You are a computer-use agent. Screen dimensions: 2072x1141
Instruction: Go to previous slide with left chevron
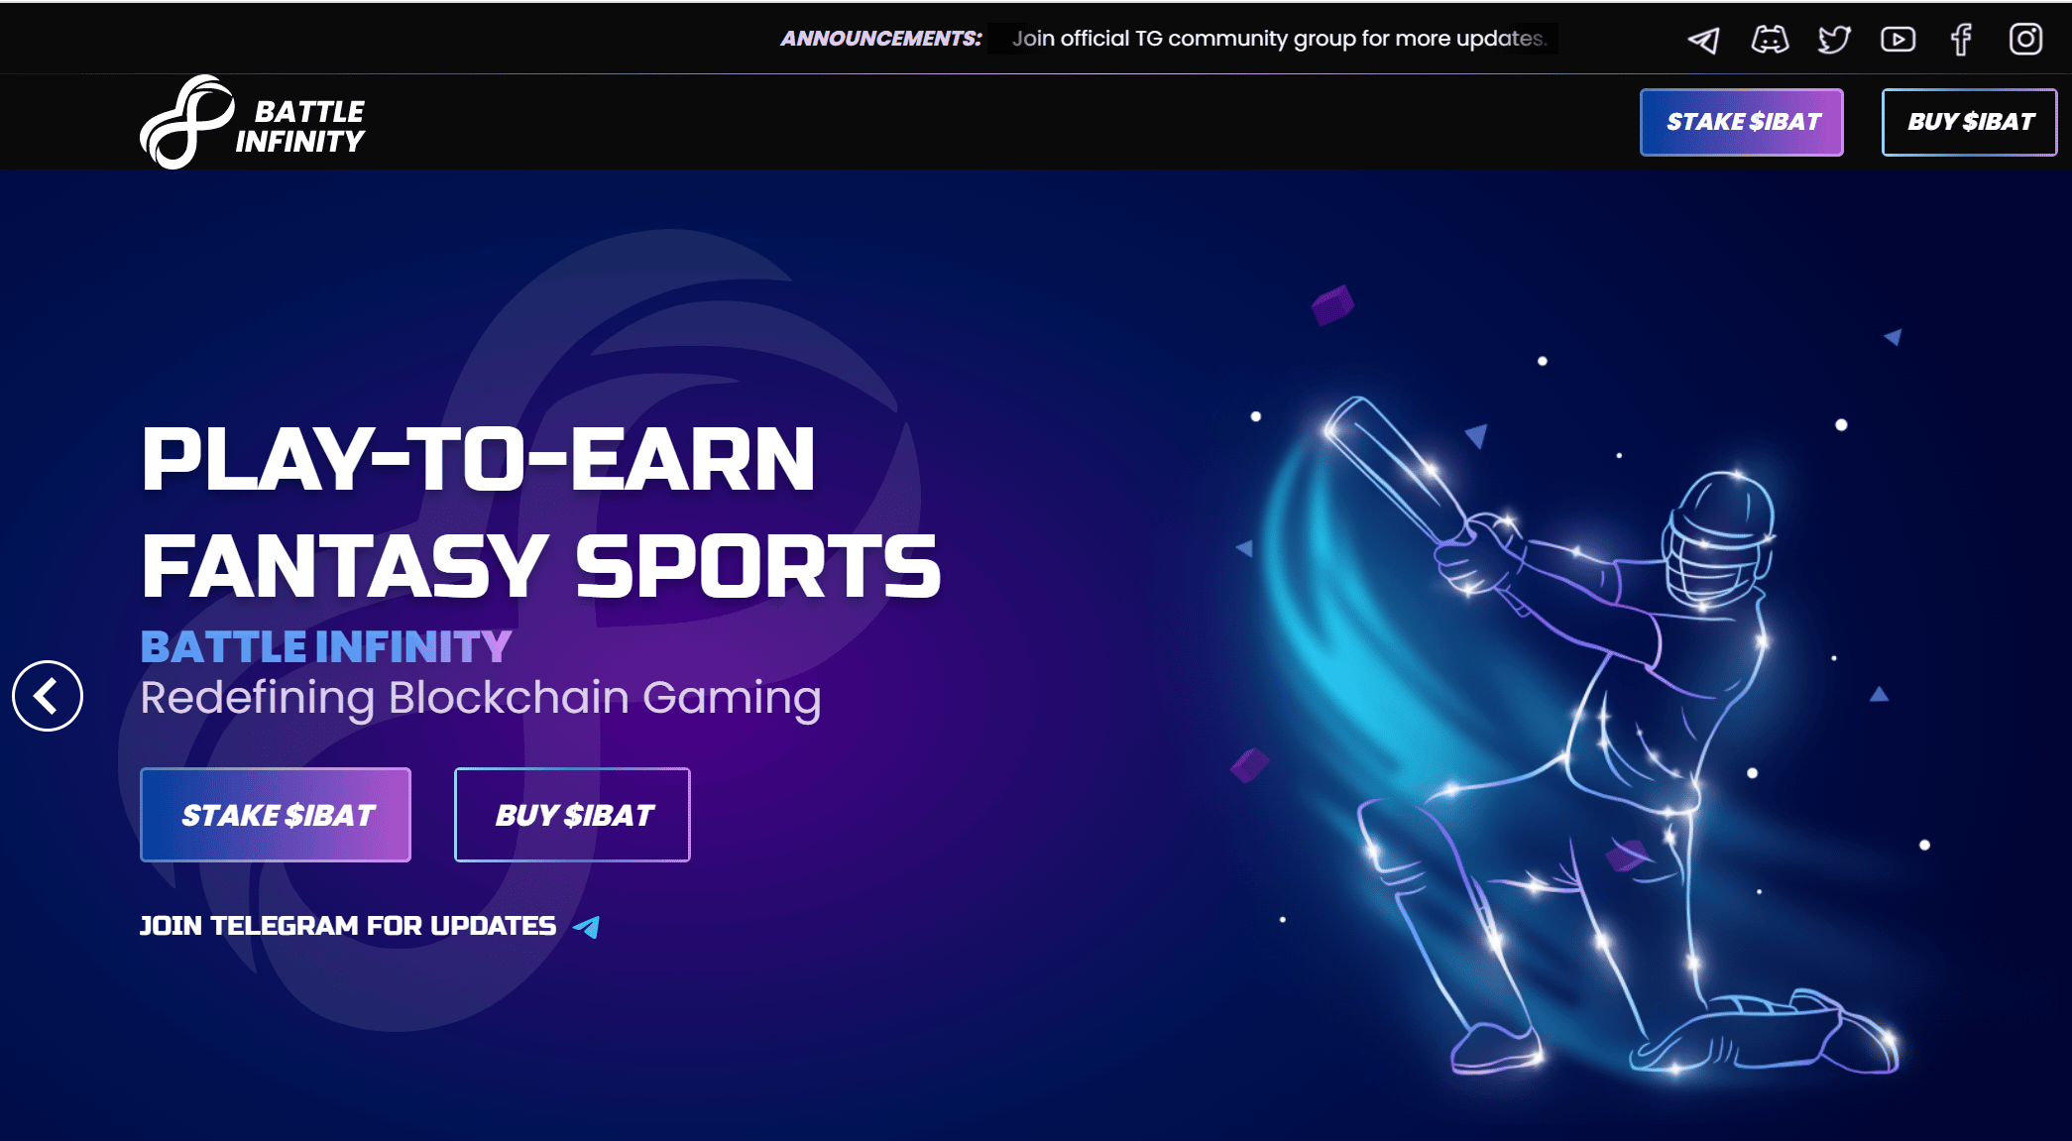point(48,696)
